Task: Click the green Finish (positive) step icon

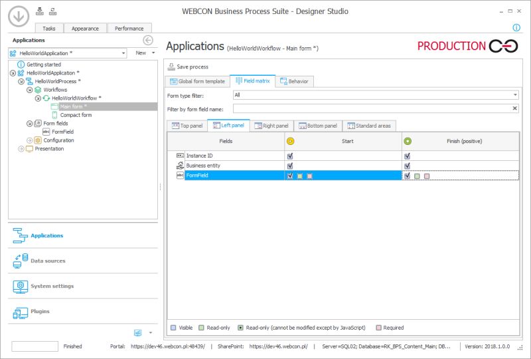Action: point(408,141)
